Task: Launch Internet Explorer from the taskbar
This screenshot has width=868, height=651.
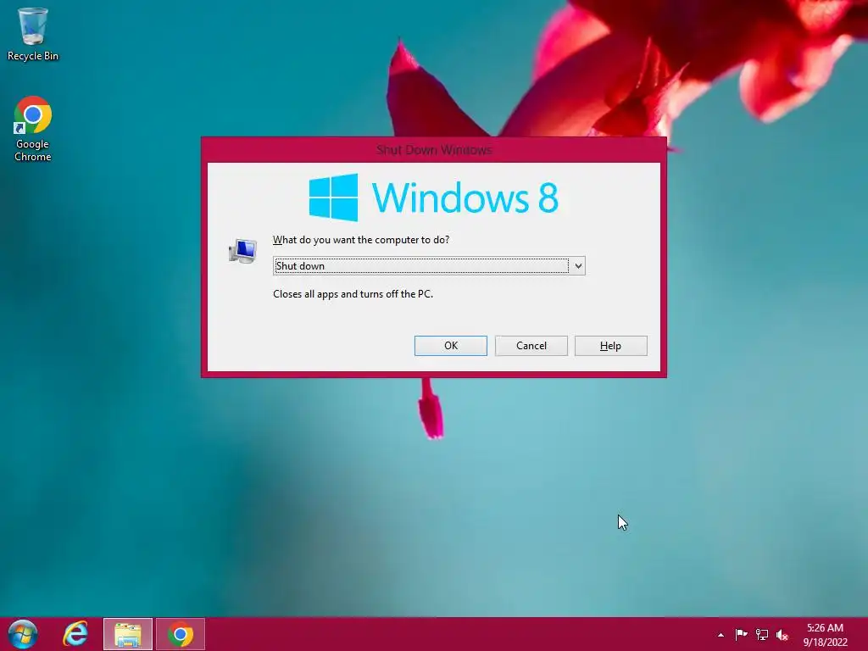Action: point(75,634)
